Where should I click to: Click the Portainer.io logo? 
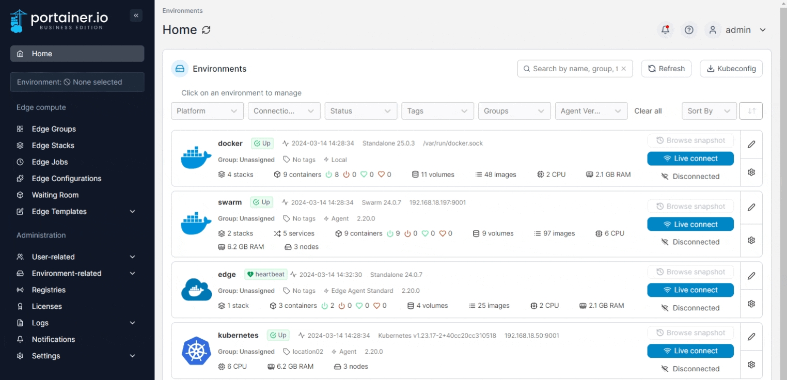tap(59, 21)
